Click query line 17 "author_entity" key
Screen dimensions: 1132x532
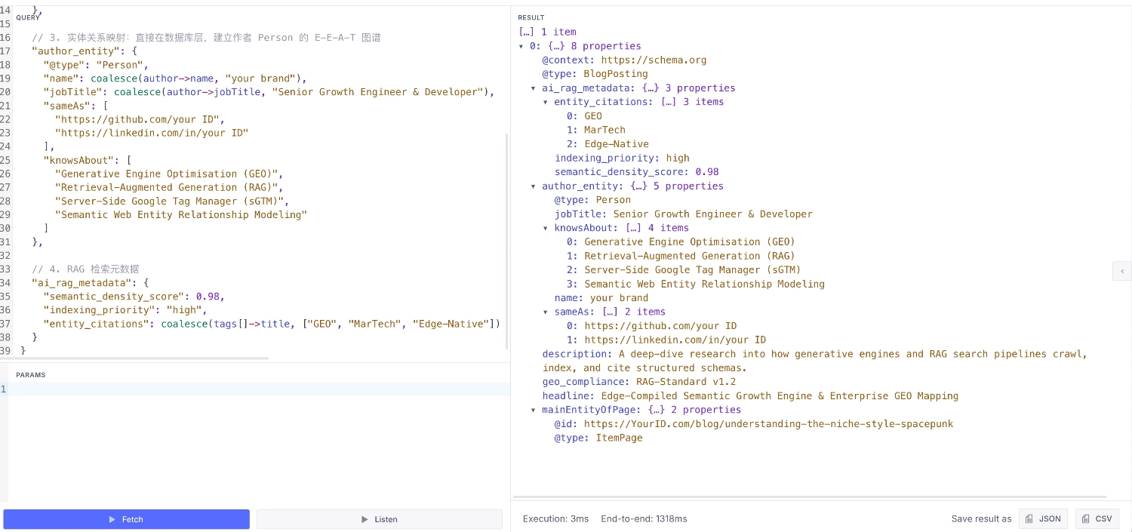tap(74, 51)
